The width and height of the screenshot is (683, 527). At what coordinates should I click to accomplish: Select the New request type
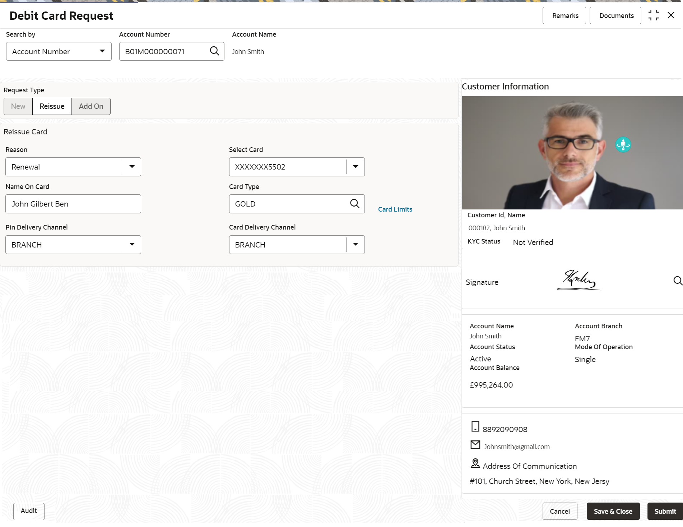click(18, 106)
